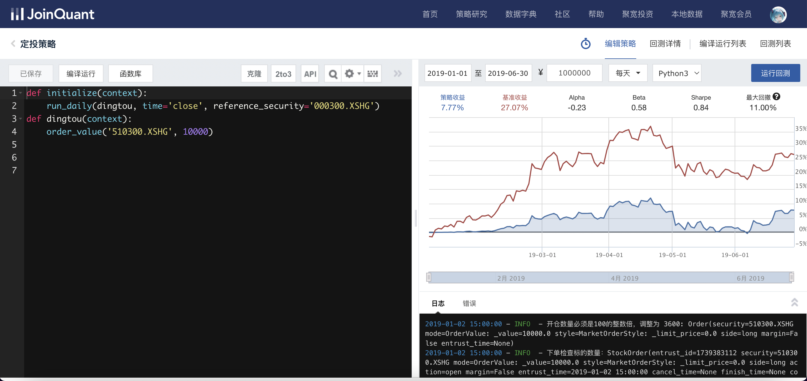
Task: Switch to 回测详情 tab
Action: click(x=665, y=43)
